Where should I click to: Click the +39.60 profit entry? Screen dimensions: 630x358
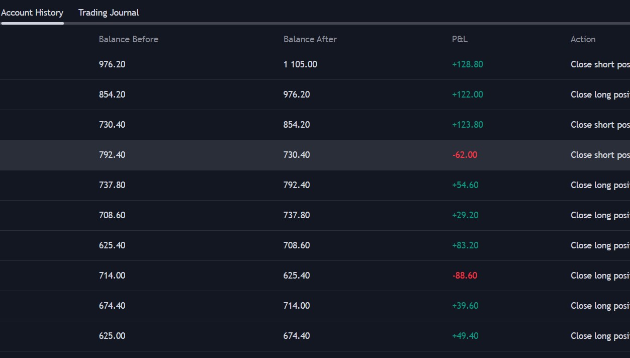[465, 306]
